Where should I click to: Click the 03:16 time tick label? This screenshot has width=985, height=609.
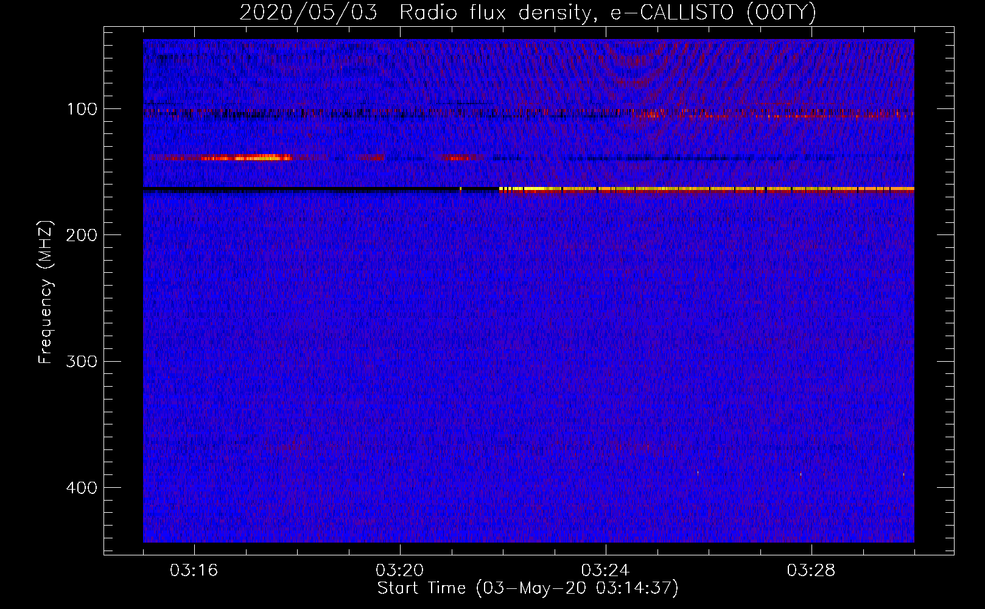coord(194,571)
